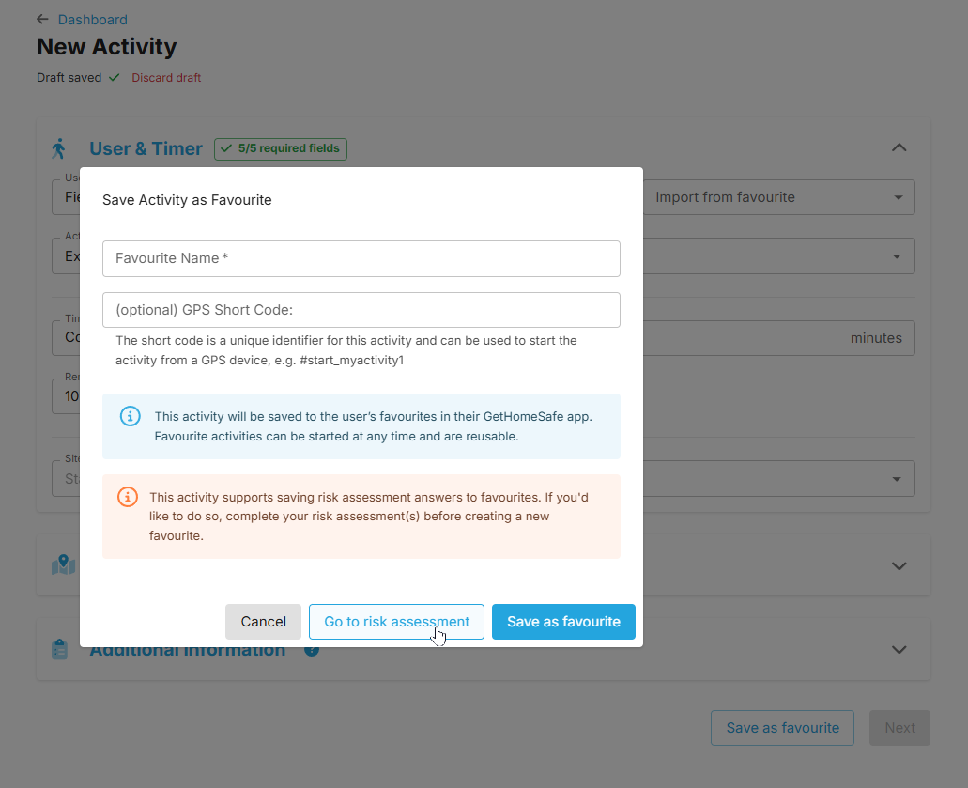968x788 pixels.
Task: Click the Discard draft link
Action: (166, 78)
